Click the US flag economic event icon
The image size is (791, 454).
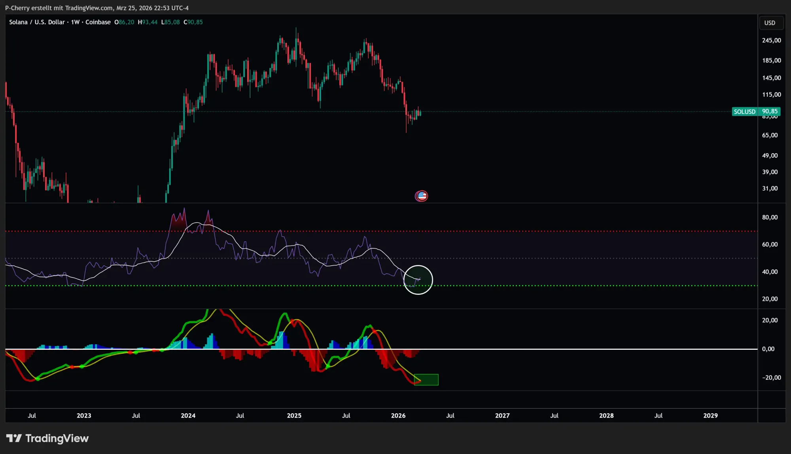[421, 196]
